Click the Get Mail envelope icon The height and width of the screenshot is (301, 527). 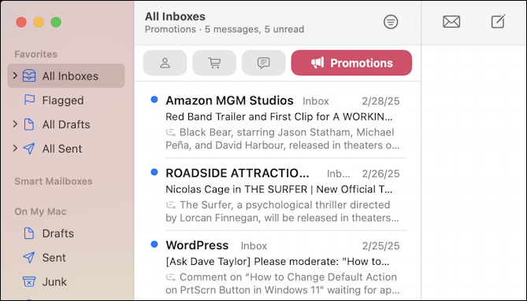pos(451,22)
